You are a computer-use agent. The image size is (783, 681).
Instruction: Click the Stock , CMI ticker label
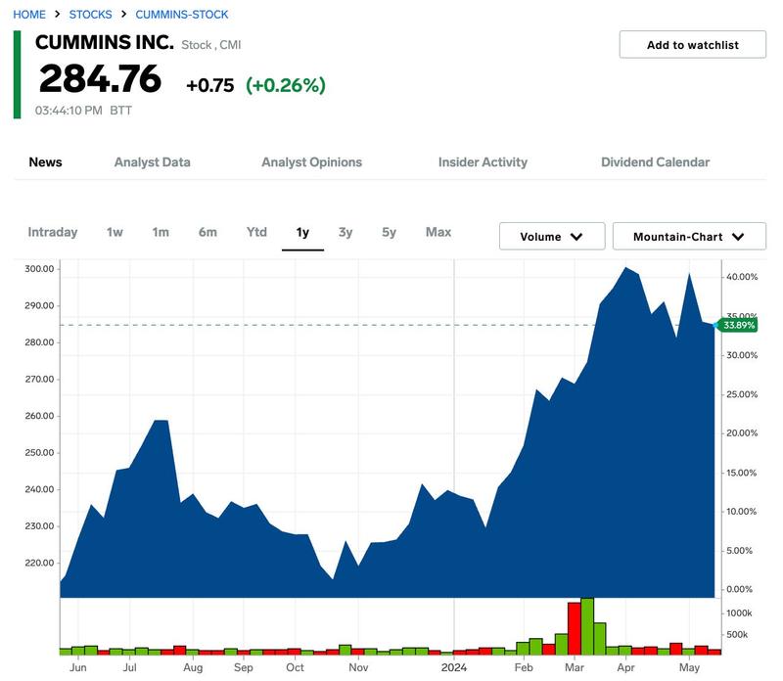210,45
